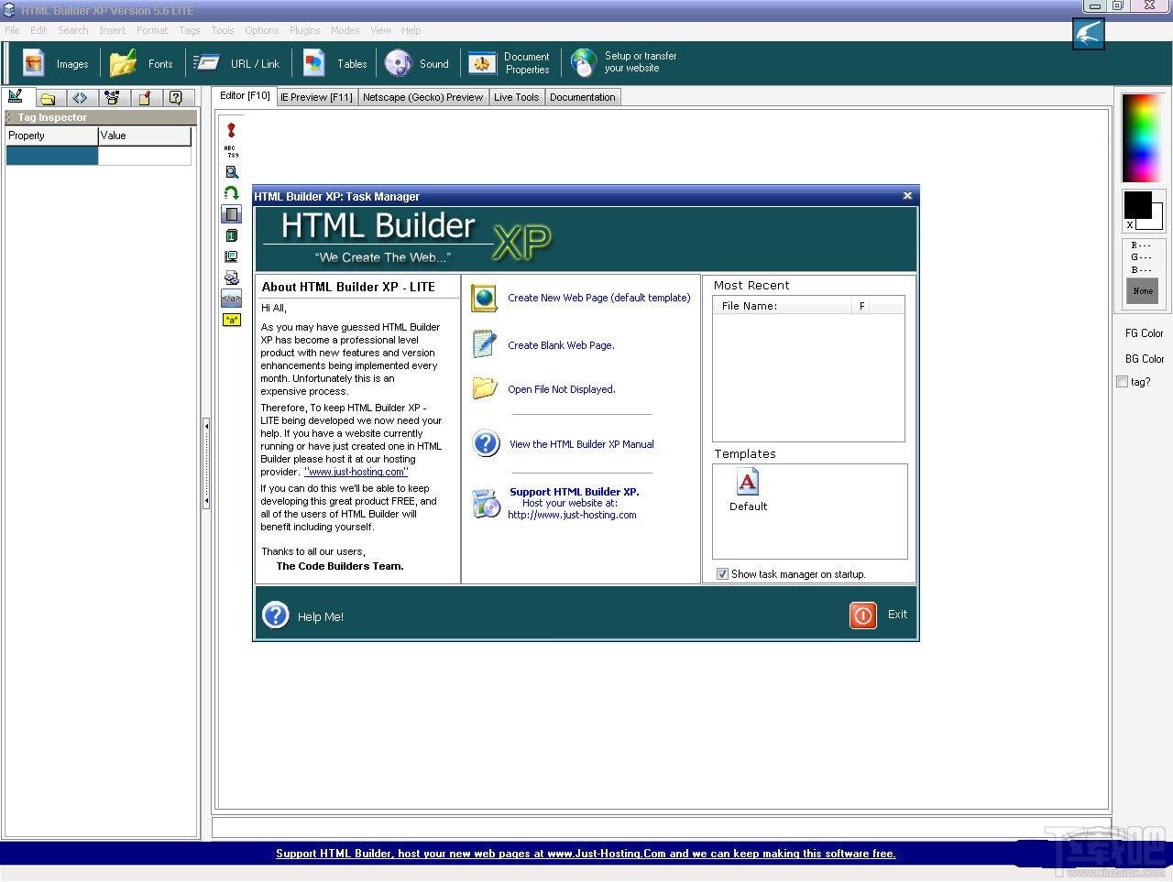Open the Plugins menu
Image resolution: width=1173 pixels, height=882 pixels.
click(305, 30)
